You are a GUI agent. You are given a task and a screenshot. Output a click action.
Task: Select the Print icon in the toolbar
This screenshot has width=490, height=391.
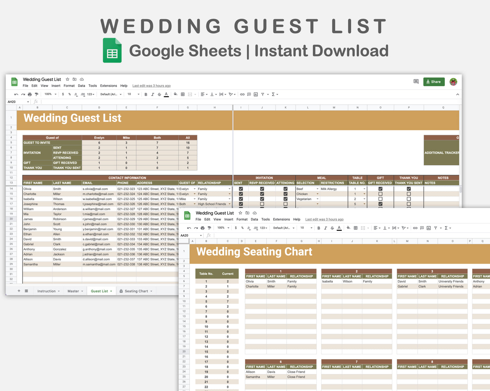tap(30, 94)
